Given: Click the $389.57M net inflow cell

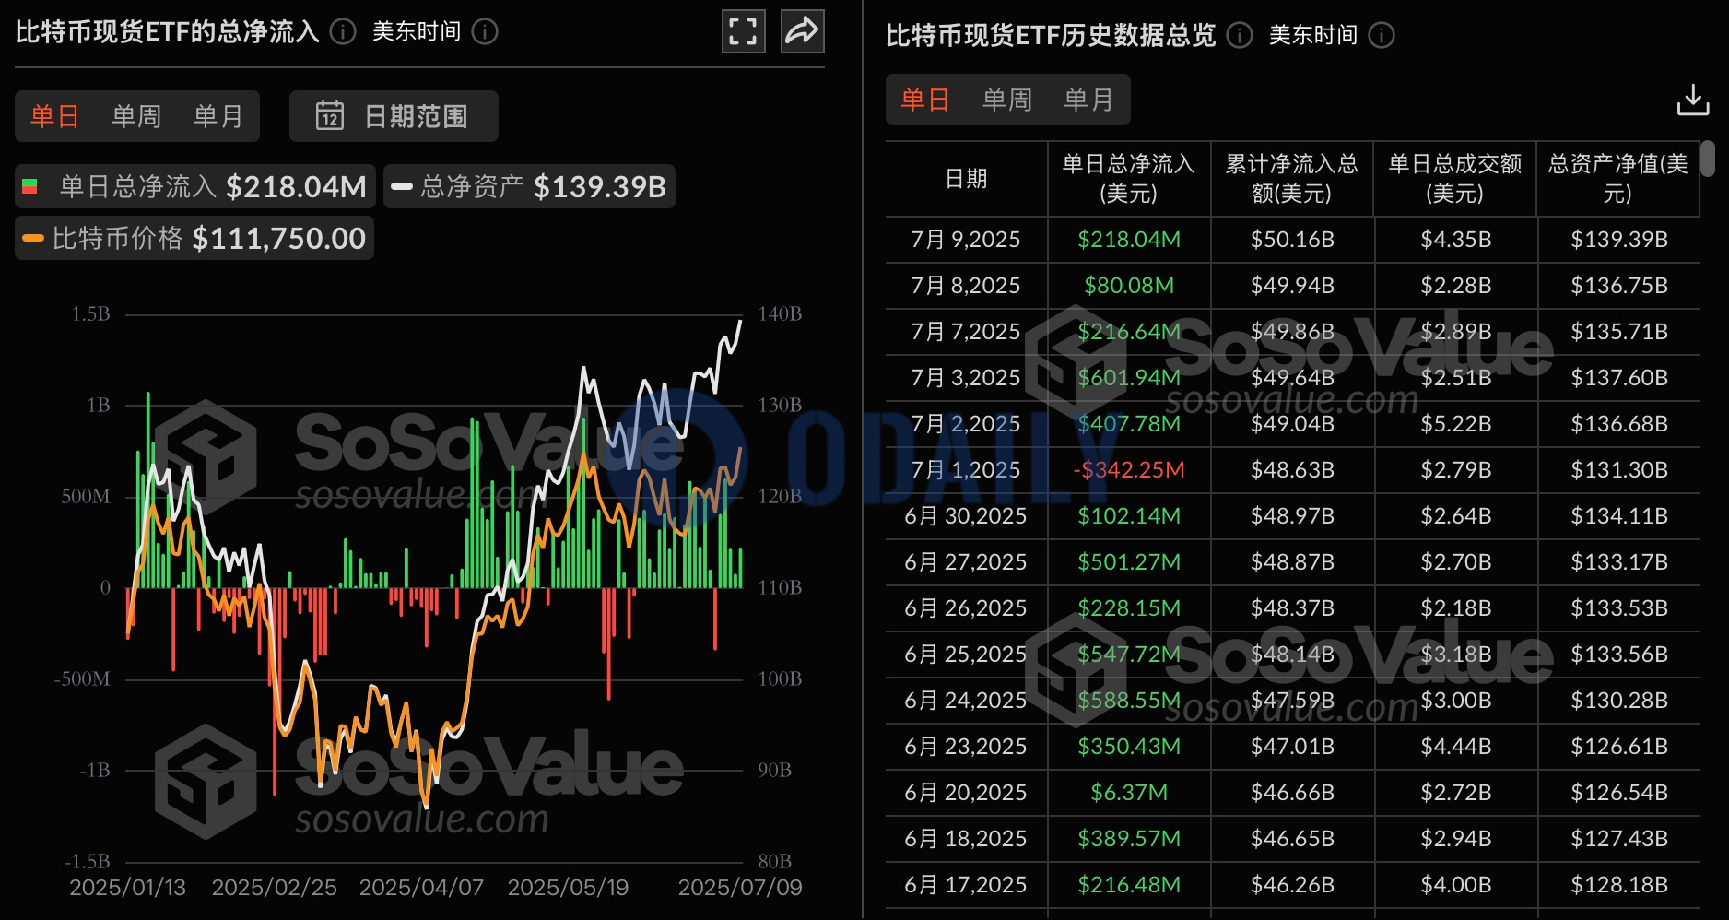Looking at the screenshot, I should tap(1129, 839).
